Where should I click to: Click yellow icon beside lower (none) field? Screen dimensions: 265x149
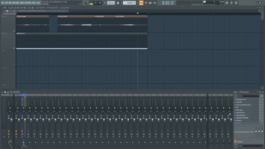tap(236, 142)
